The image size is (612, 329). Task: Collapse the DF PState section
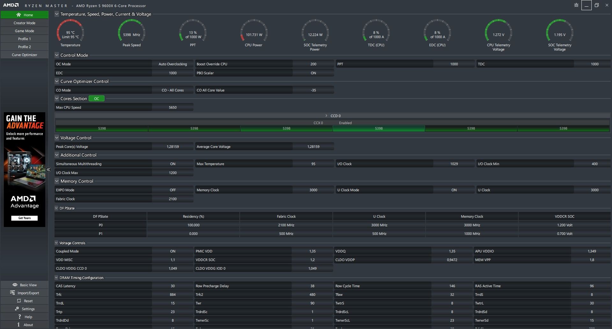click(x=56, y=208)
